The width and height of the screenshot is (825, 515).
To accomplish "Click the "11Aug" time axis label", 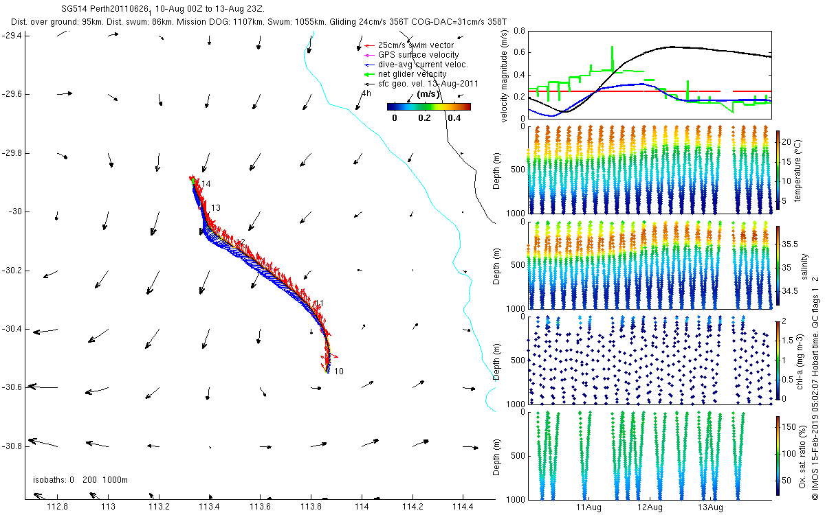I will (589, 507).
